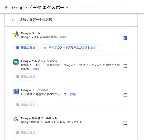Check the Google ヘルプ コミュニティ checkbox

coord(125,66)
